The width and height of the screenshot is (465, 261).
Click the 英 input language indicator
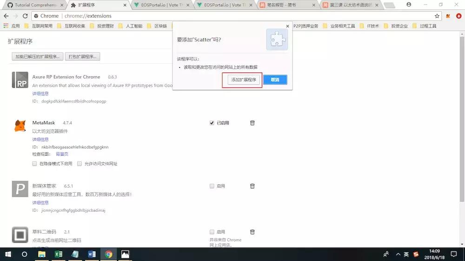pos(406,254)
